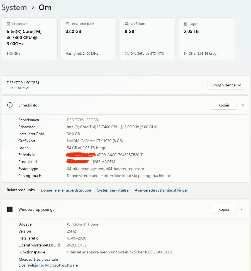Copy device info with Enhedsinfo Kopiér button
Viewport: 251px width, 271px height.
click(224, 105)
